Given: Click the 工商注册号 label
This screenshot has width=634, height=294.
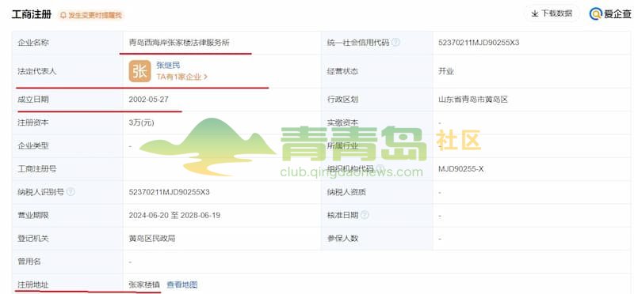Looking at the screenshot, I should [37, 168].
